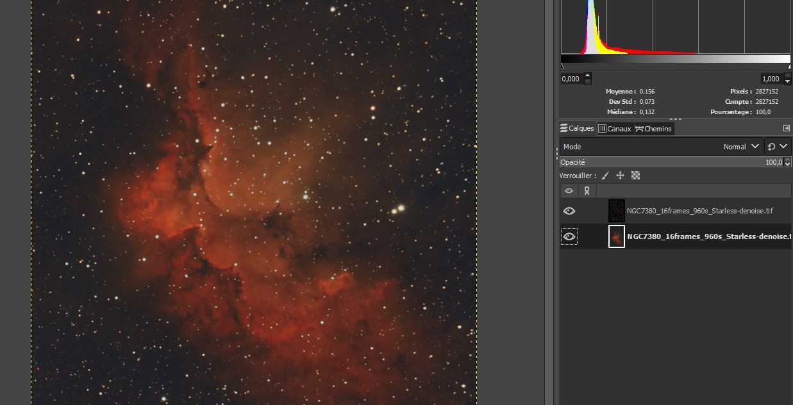Toggle visibility of the selected bottom layer

(x=569, y=237)
